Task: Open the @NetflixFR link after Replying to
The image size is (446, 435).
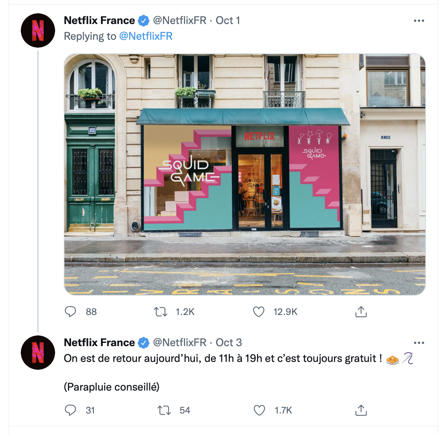Action: click(x=146, y=36)
